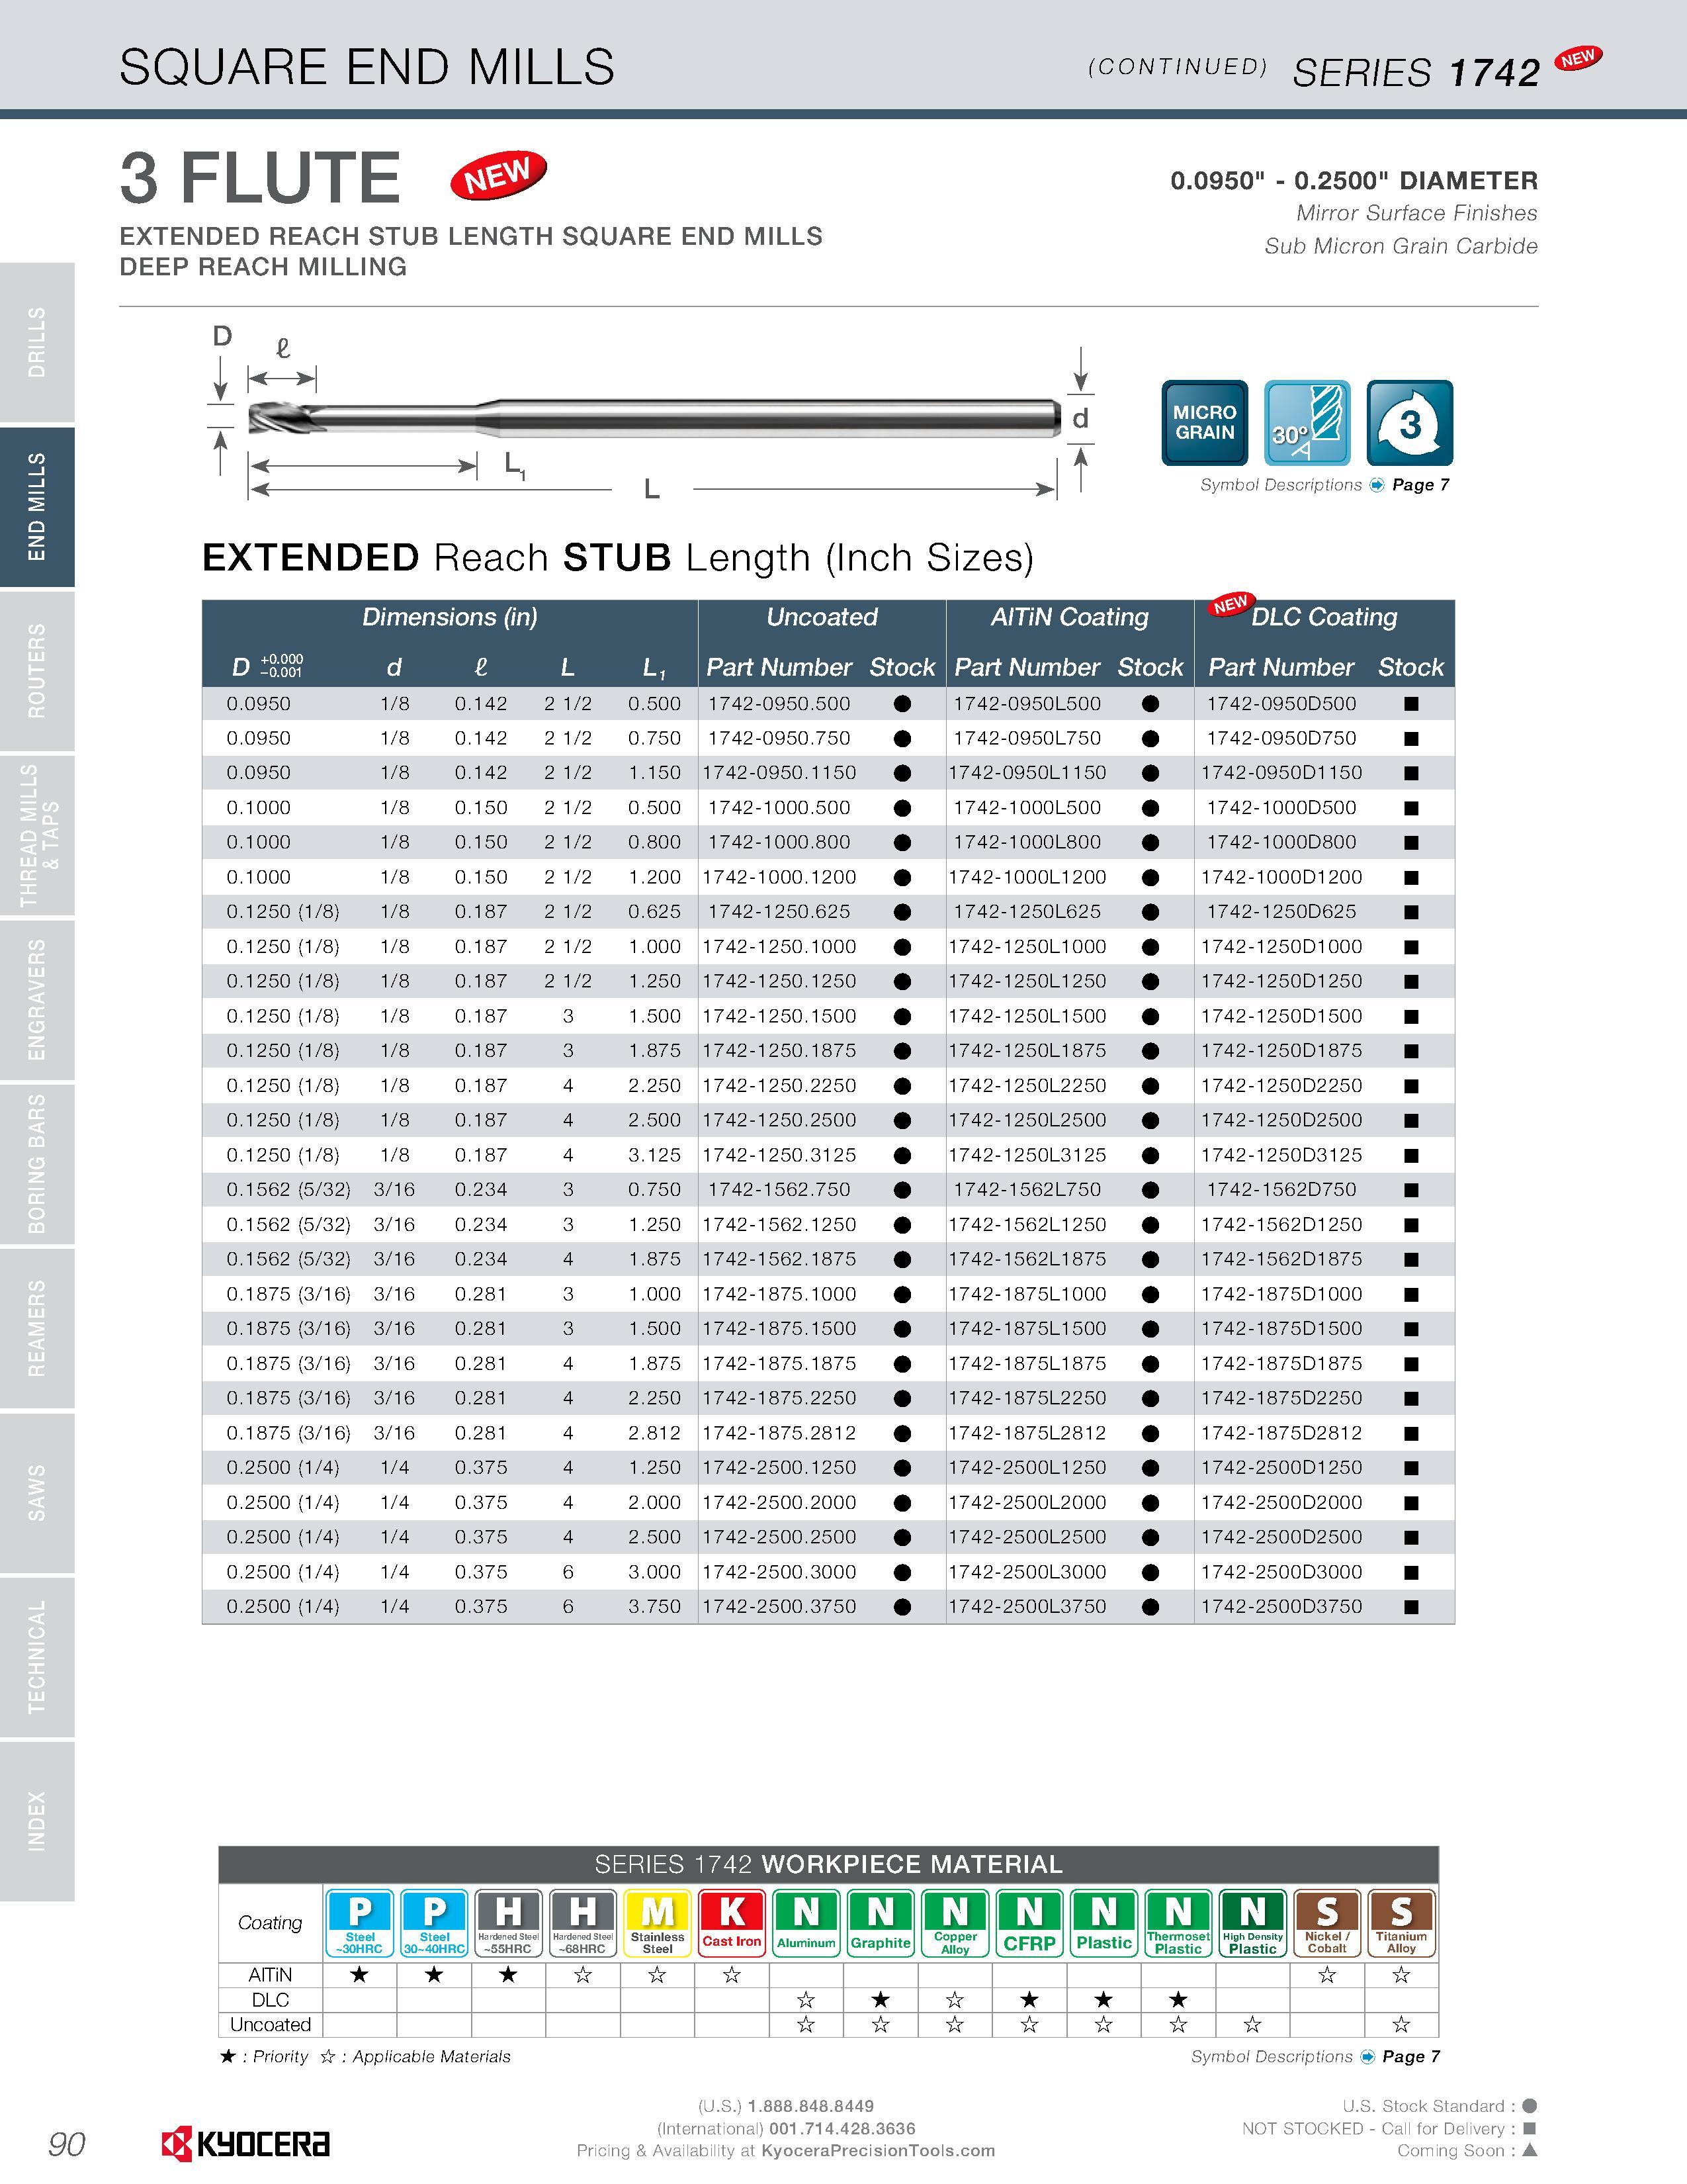1687x2184 pixels.
Task: Select part number 1742-1562L1250
Action: click(x=1027, y=1225)
